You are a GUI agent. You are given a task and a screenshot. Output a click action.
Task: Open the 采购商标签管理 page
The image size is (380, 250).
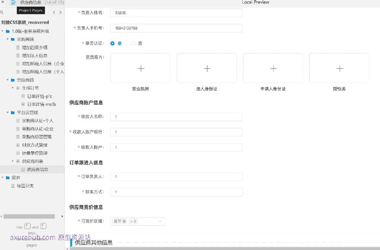pyautogui.click(x=37, y=137)
